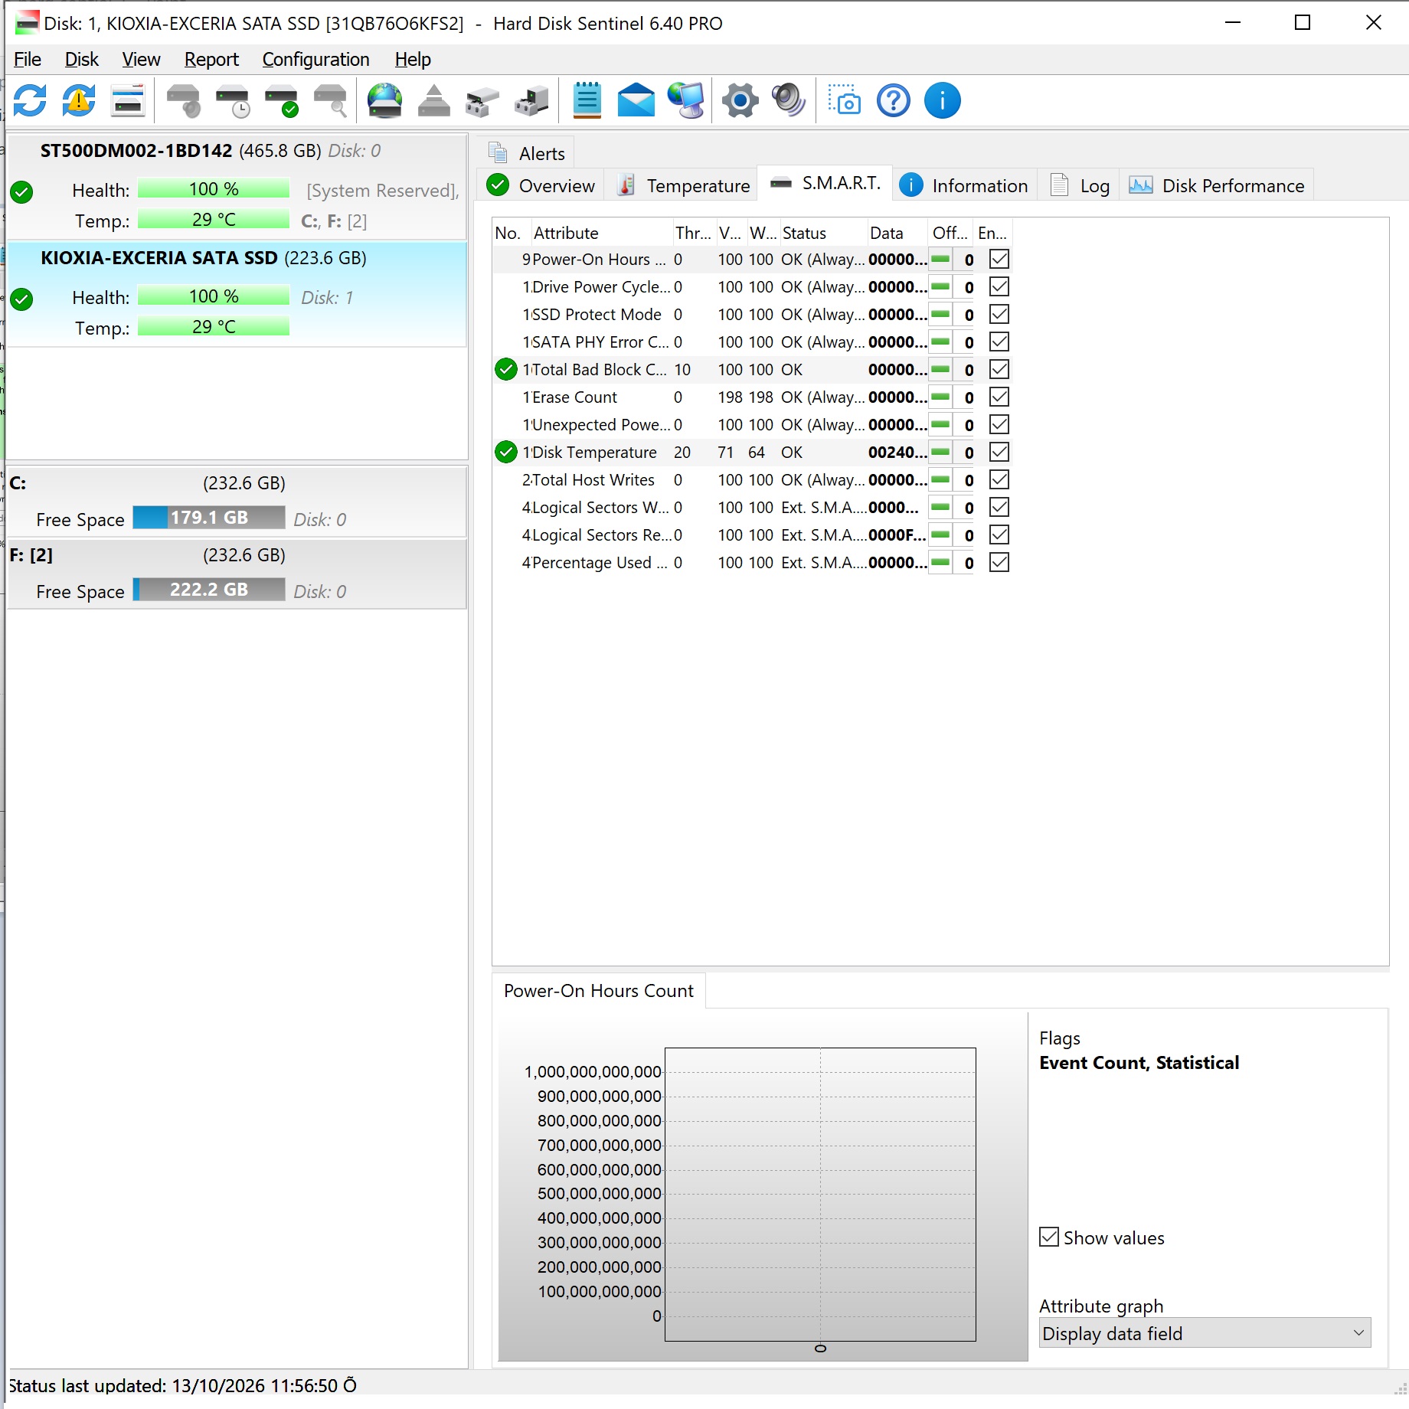Click the refresh disk status icon
The height and width of the screenshot is (1409, 1409).
(x=31, y=100)
